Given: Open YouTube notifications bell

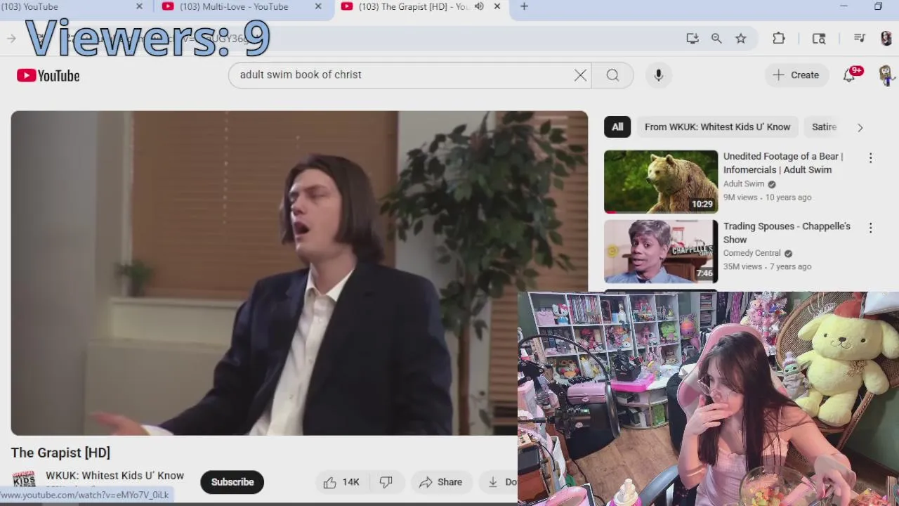Looking at the screenshot, I should (849, 75).
